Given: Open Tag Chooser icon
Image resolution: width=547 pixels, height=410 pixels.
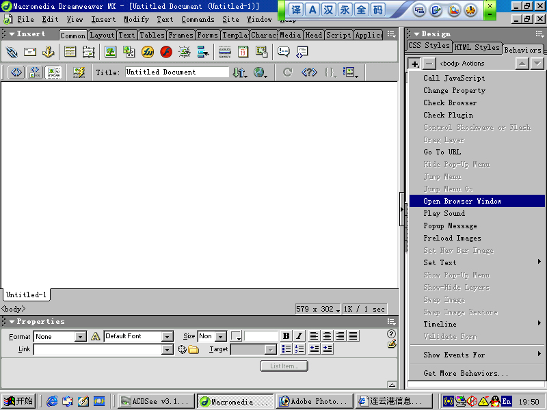Looking at the screenshot, I should pos(302,52).
